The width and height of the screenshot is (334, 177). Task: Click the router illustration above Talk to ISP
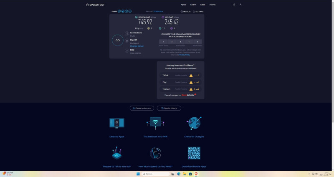[117, 153]
